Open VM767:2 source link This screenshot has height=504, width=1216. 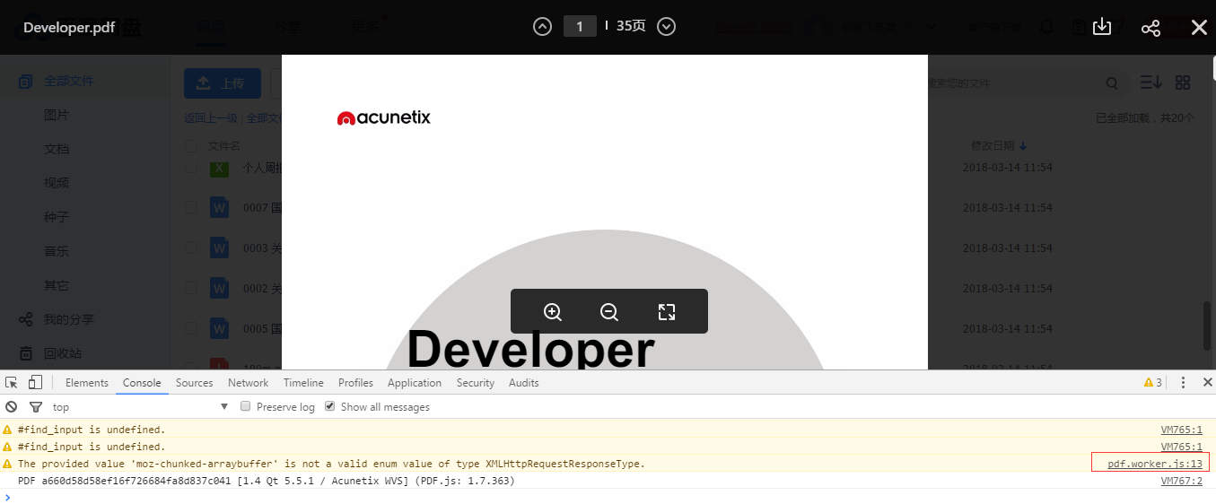(x=1182, y=481)
